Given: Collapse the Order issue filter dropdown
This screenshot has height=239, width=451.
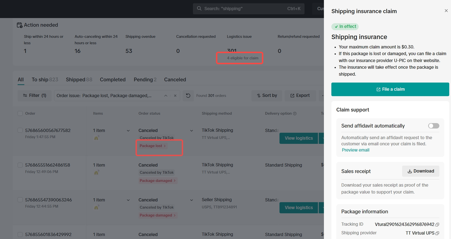Looking at the screenshot, I should pos(166,95).
